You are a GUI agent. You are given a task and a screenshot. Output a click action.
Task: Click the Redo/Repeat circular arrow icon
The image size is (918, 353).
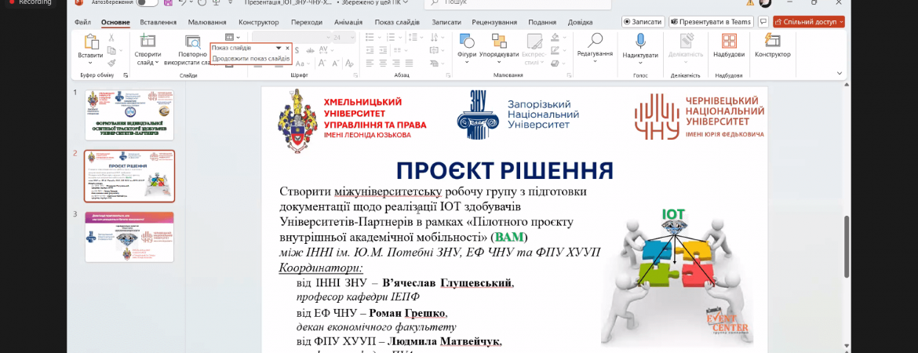point(202,3)
